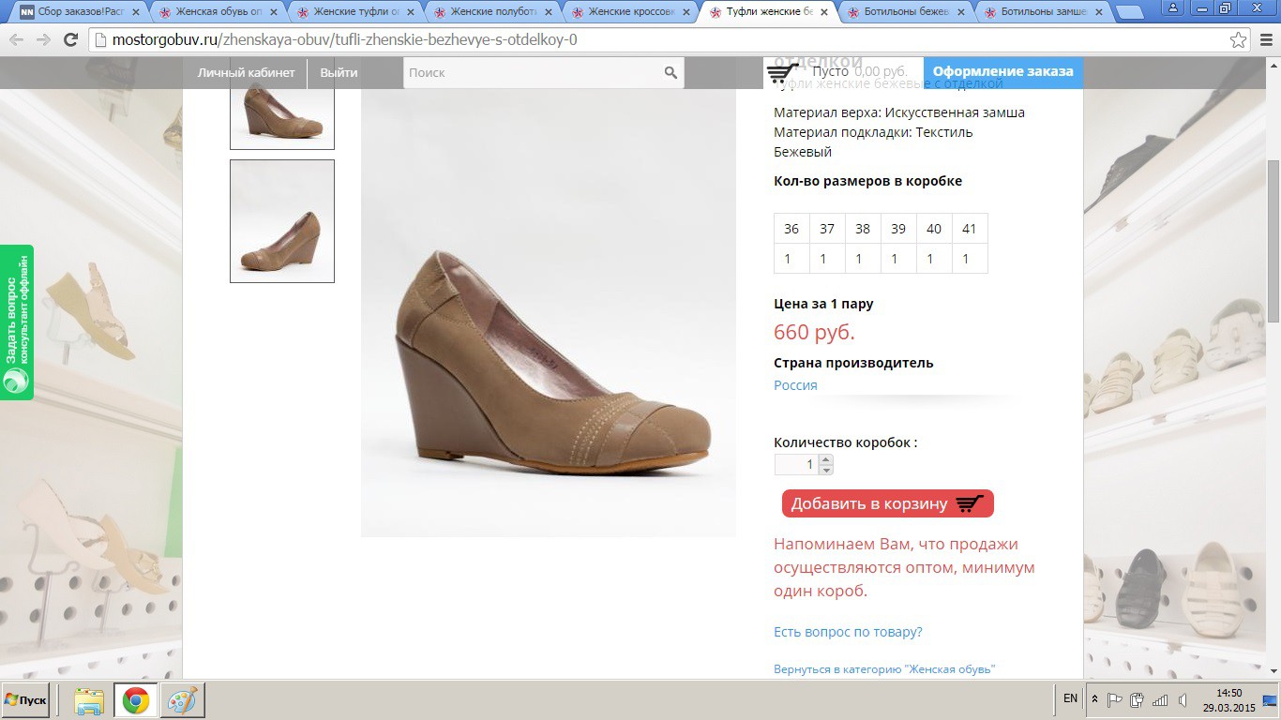Click the scrollbar down arrow

coord(1273,671)
